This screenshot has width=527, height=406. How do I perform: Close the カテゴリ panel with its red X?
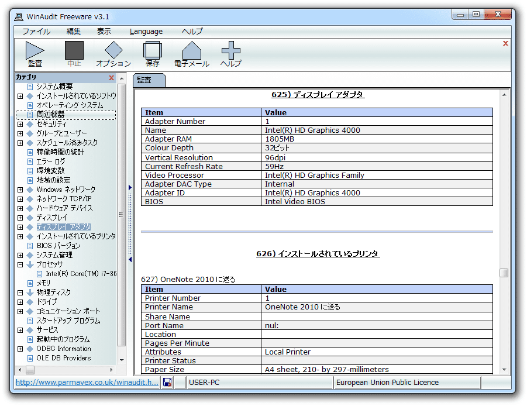(112, 78)
